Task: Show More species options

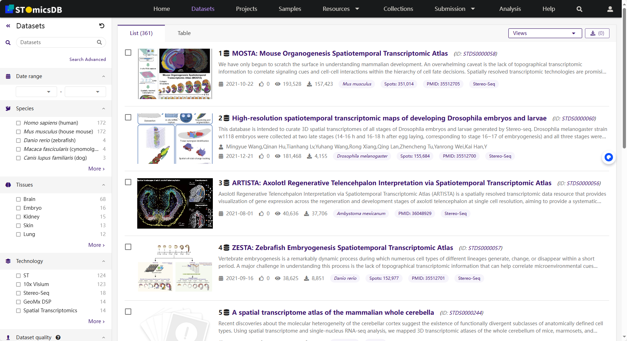Action: [x=96, y=169]
